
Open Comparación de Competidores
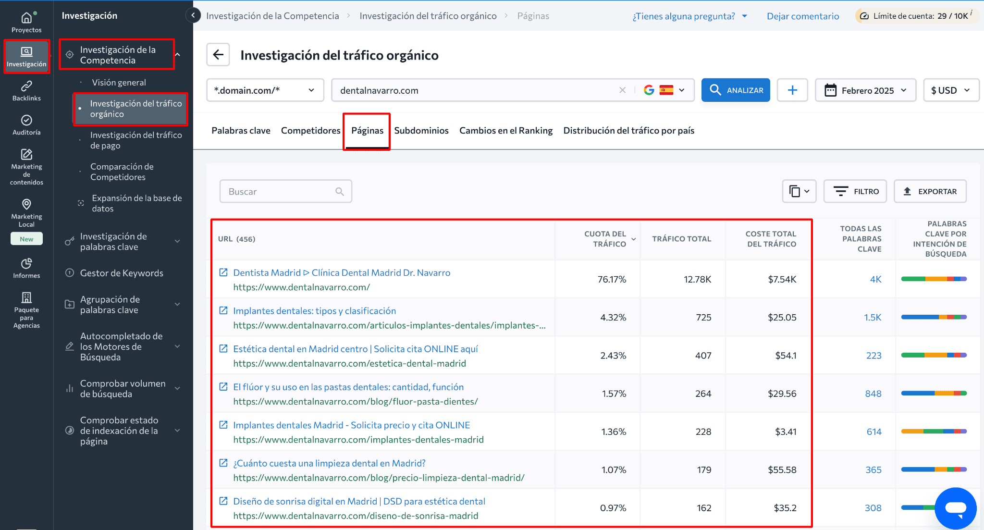click(122, 172)
